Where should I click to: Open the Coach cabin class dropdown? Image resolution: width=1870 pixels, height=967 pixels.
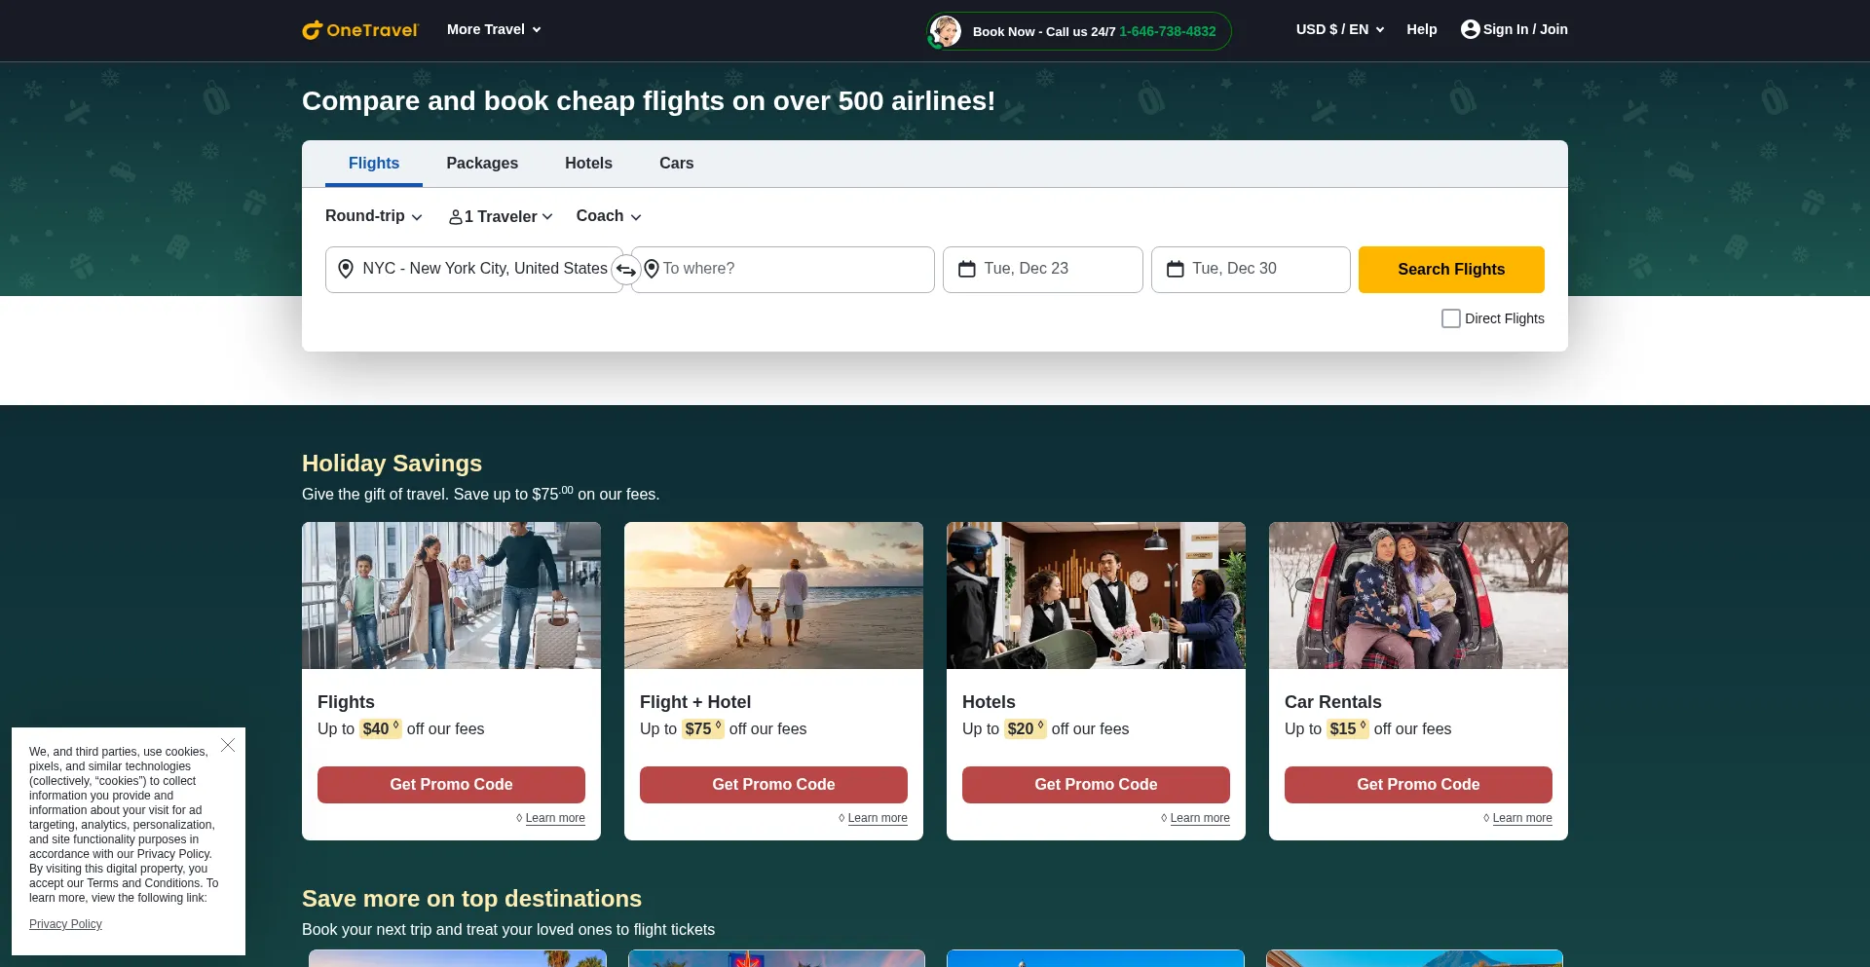(x=609, y=216)
